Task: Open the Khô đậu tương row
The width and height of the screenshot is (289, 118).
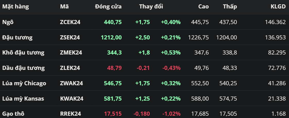Action: coord(23,53)
